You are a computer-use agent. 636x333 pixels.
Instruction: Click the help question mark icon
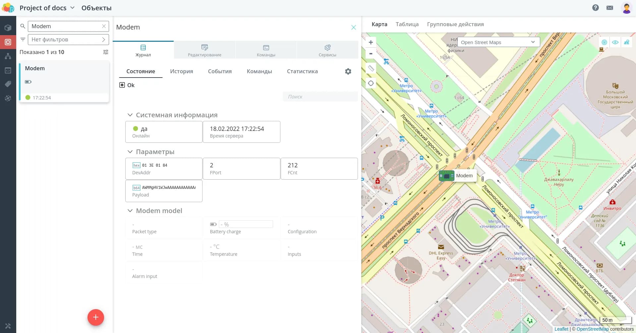[x=595, y=8]
